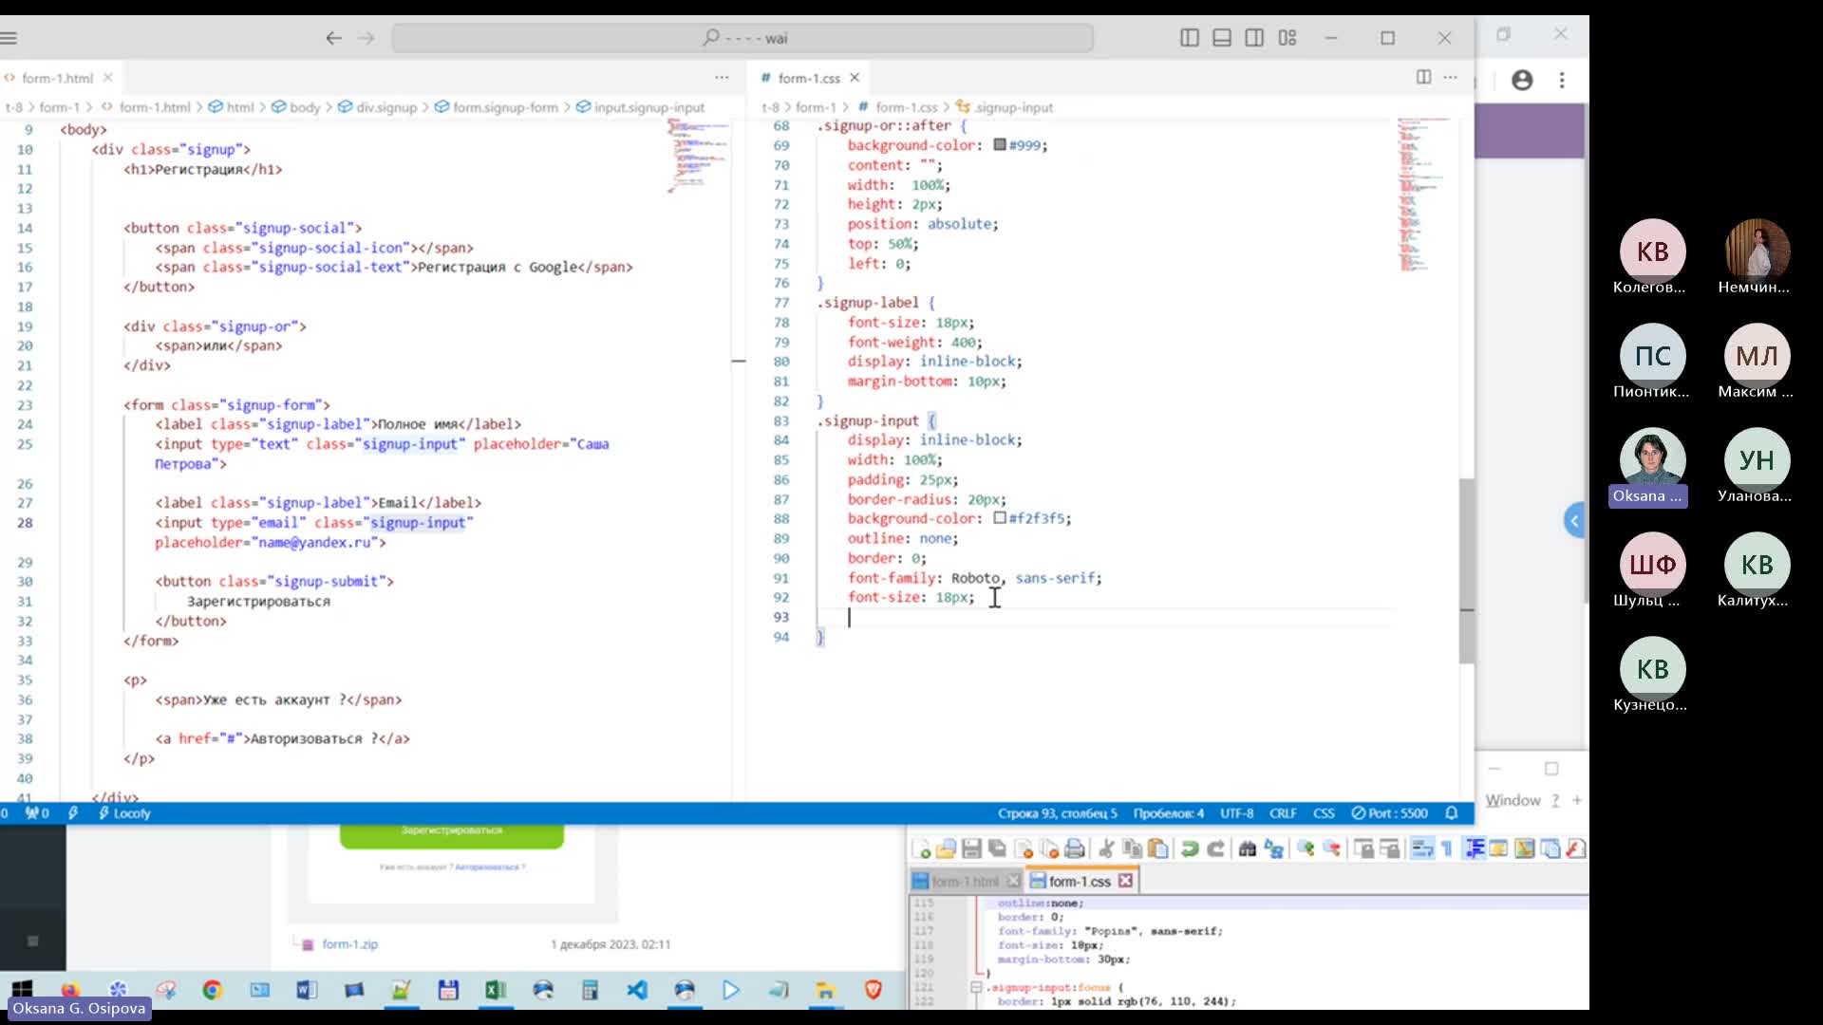
Task: Print with the Notepad++ printer icon
Action: point(1075,848)
